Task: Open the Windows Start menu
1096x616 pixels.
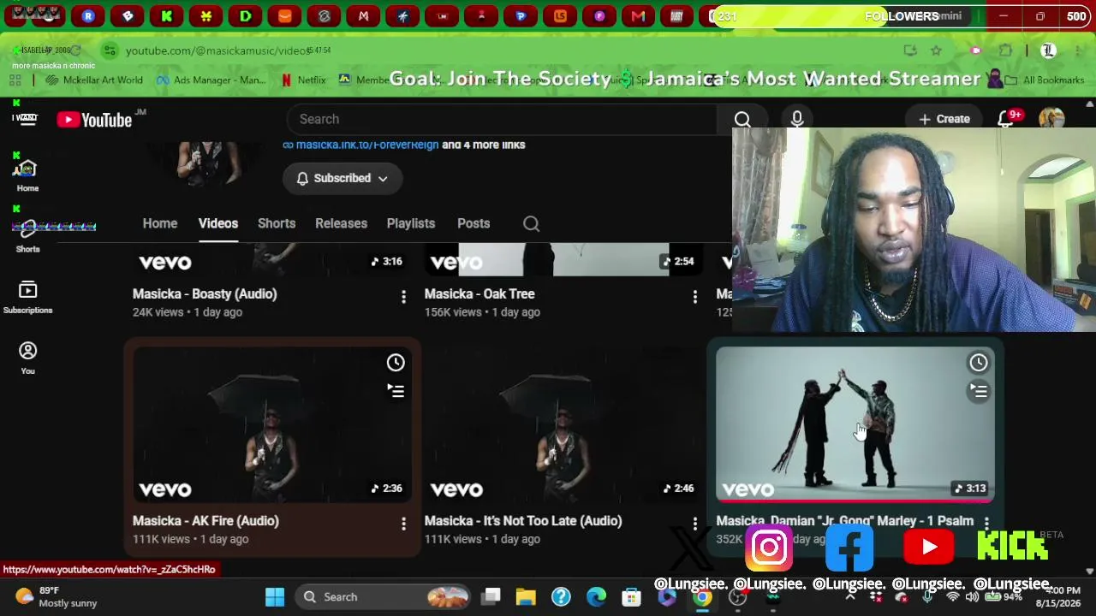Action: coord(275,597)
